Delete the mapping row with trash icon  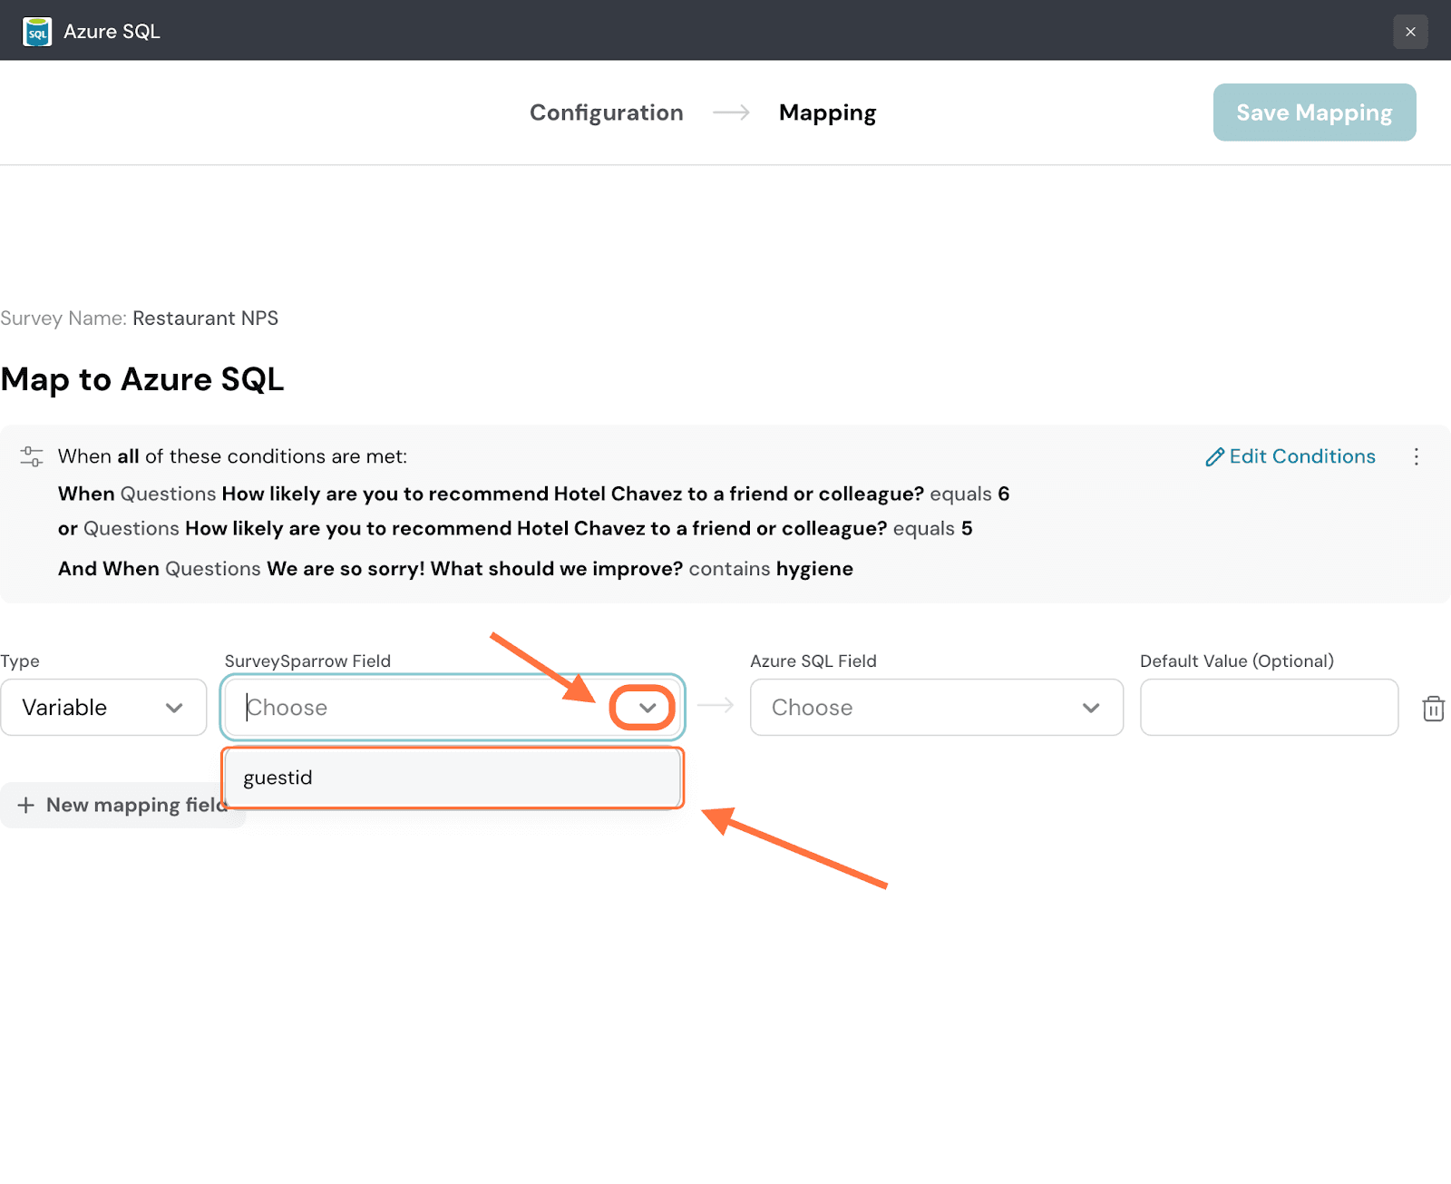point(1433,709)
